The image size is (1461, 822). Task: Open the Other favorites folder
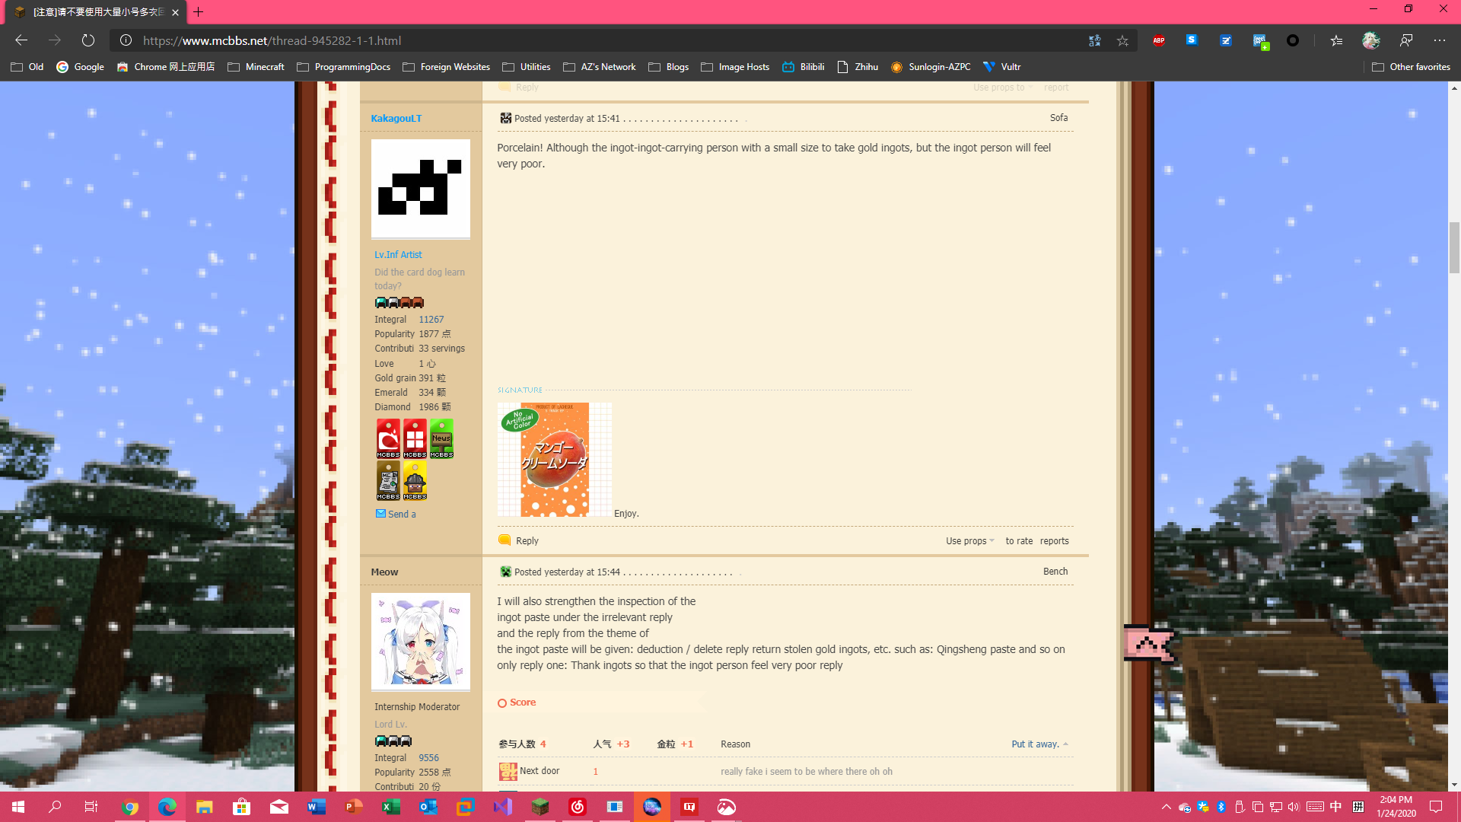tap(1411, 67)
